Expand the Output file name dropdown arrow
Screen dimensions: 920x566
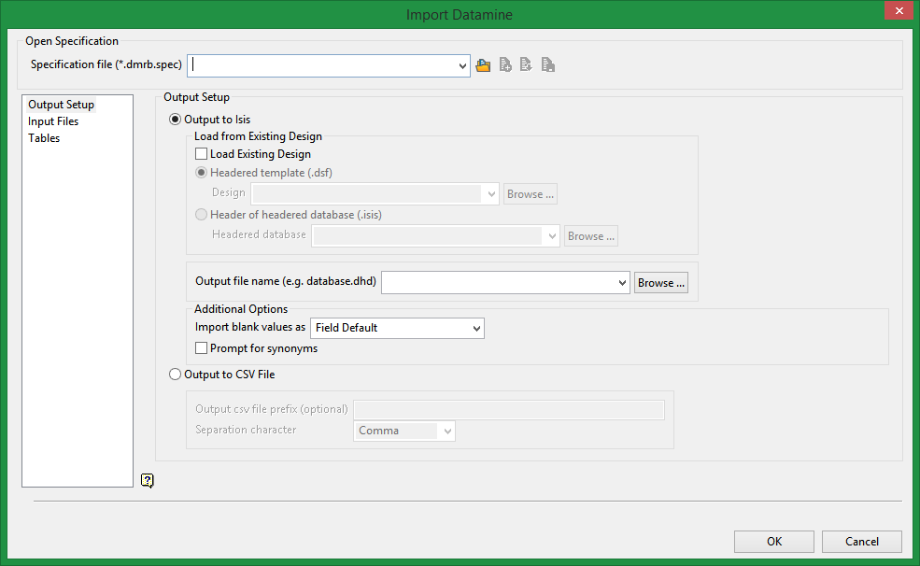click(622, 283)
